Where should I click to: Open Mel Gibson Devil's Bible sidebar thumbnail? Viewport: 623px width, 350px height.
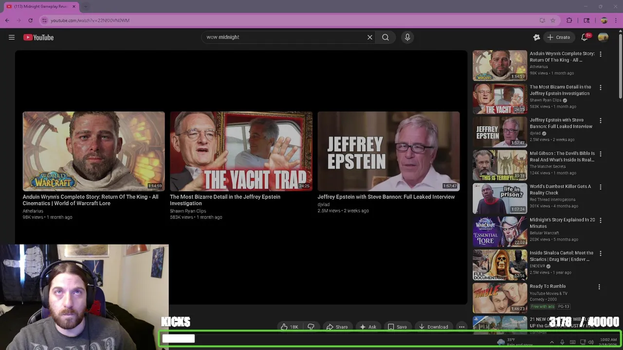500,165
